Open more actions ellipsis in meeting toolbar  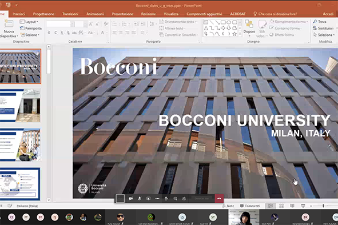(157, 198)
